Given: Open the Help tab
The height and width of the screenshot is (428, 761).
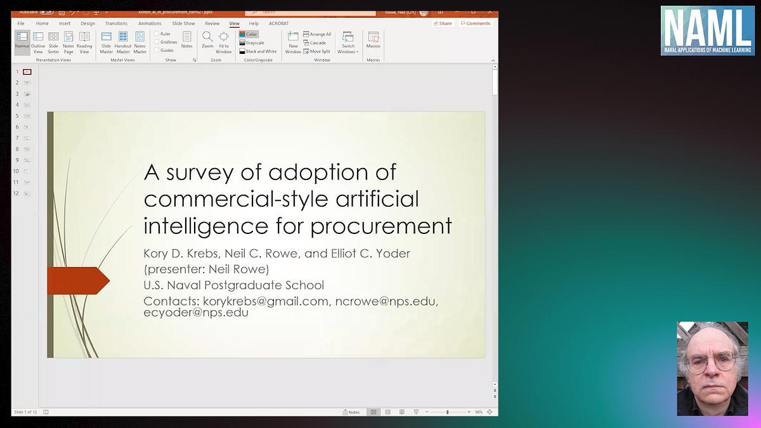Looking at the screenshot, I should pos(254,23).
